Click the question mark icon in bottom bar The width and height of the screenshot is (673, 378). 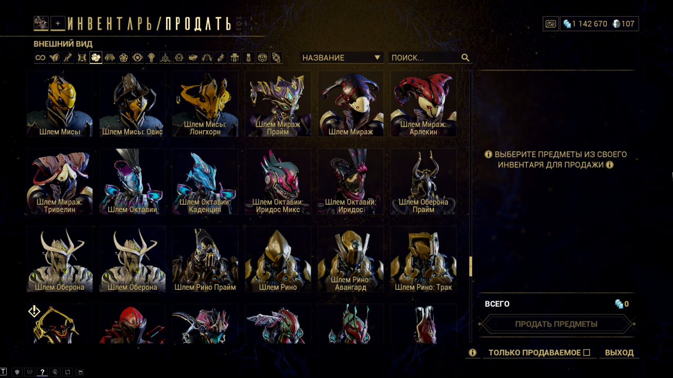pos(43,372)
